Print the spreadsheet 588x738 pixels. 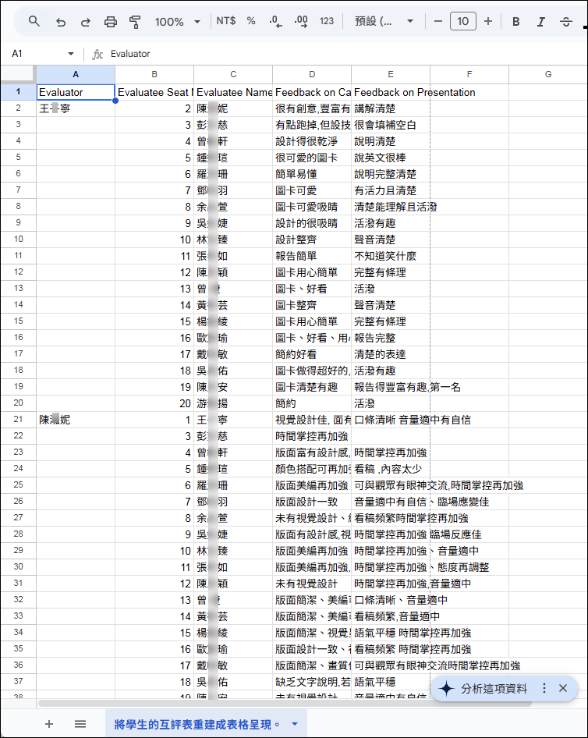(x=111, y=21)
